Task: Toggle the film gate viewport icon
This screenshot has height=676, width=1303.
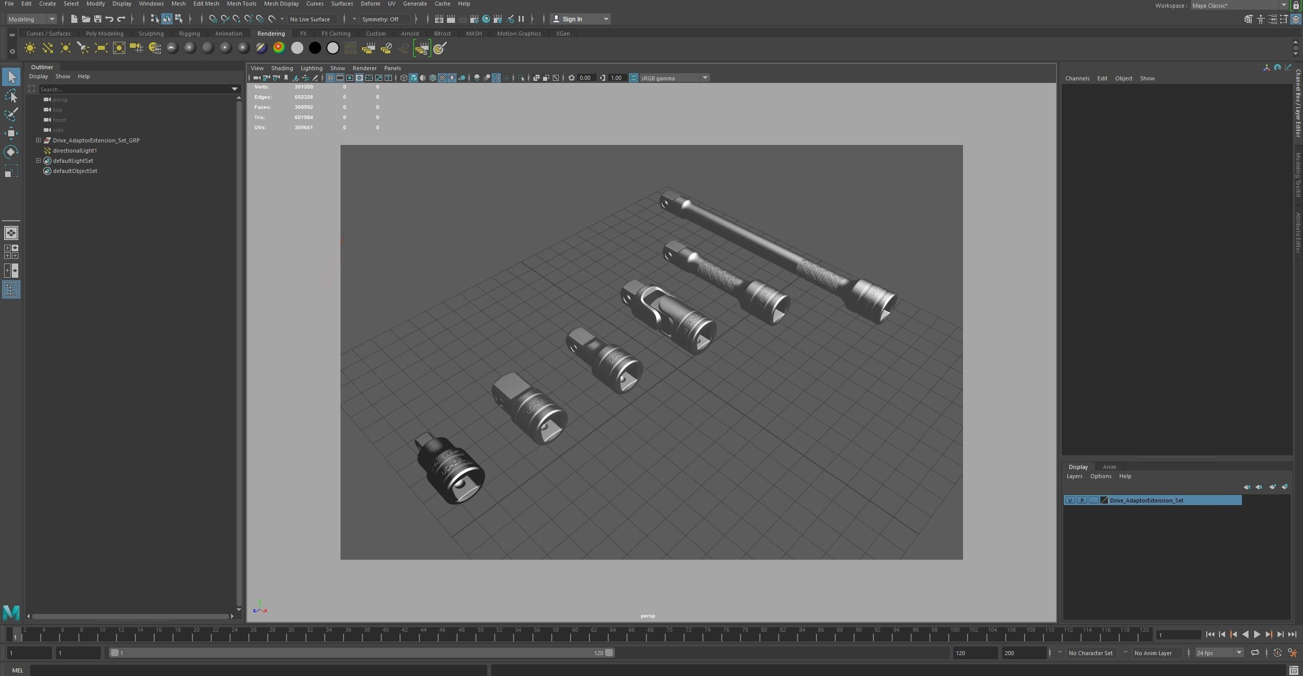Action: coord(340,78)
